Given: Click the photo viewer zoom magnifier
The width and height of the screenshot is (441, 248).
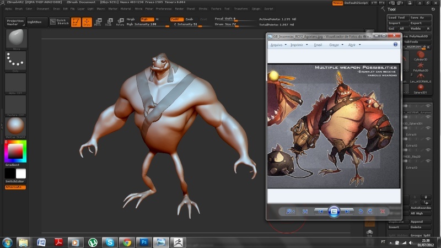Looking at the screenshot, I should [290, 212].
